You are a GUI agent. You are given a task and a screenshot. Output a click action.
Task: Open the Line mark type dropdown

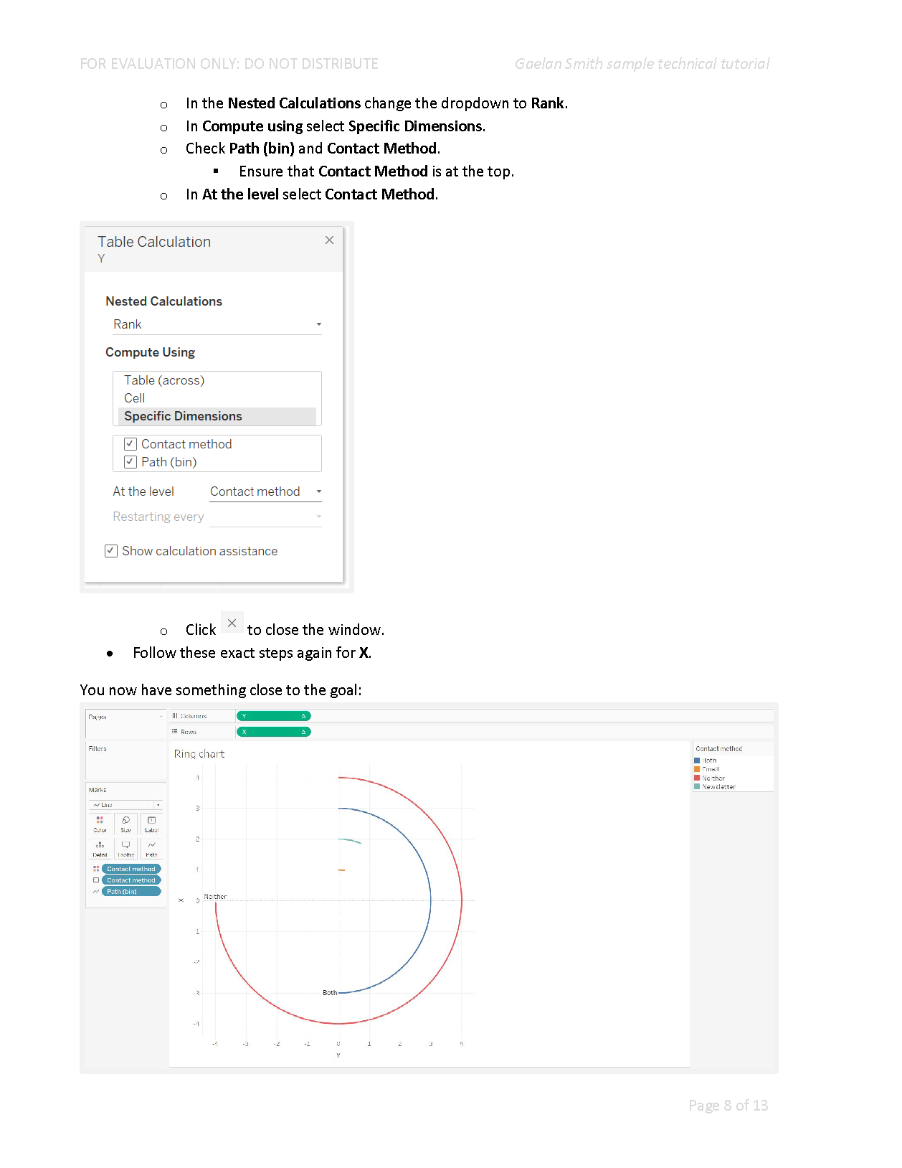(x=127, y=805)
